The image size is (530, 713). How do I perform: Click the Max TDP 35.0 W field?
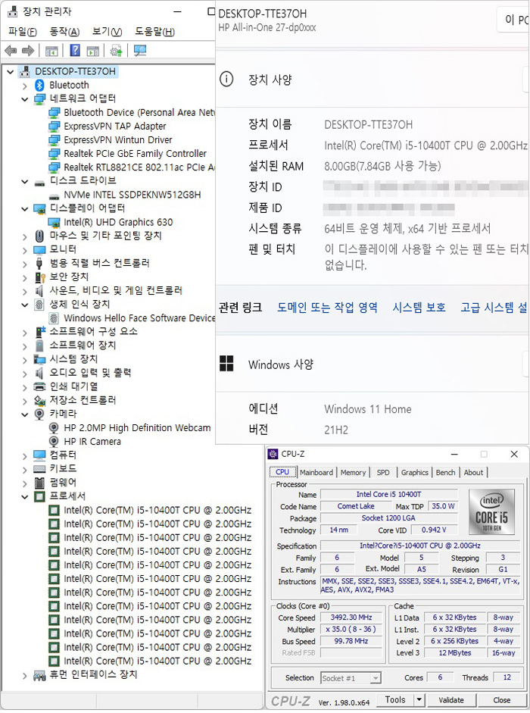click(443, 506)
